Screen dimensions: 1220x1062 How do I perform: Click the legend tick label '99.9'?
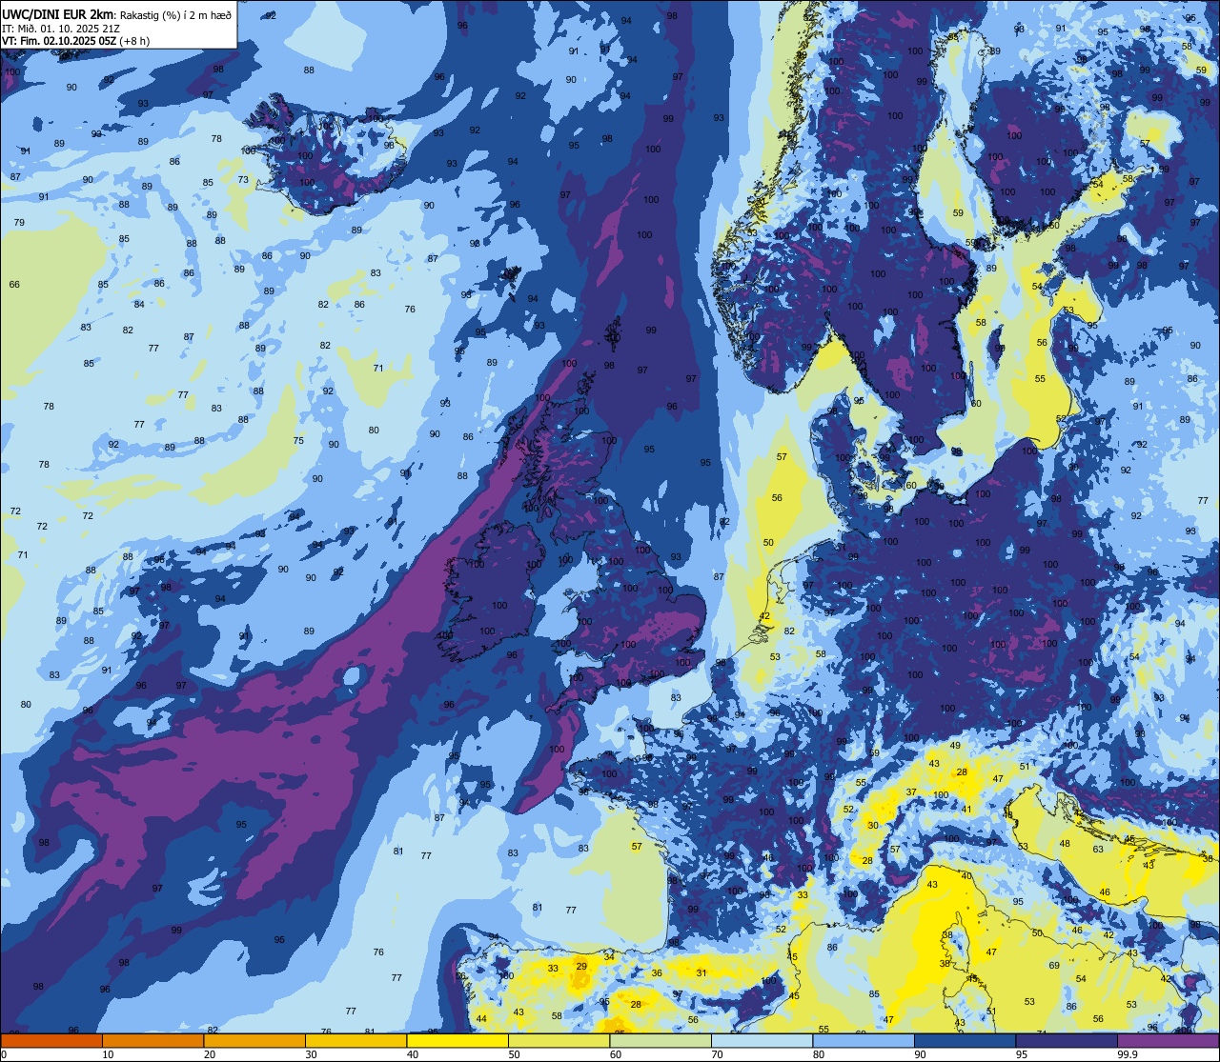click(1128, 1054)
